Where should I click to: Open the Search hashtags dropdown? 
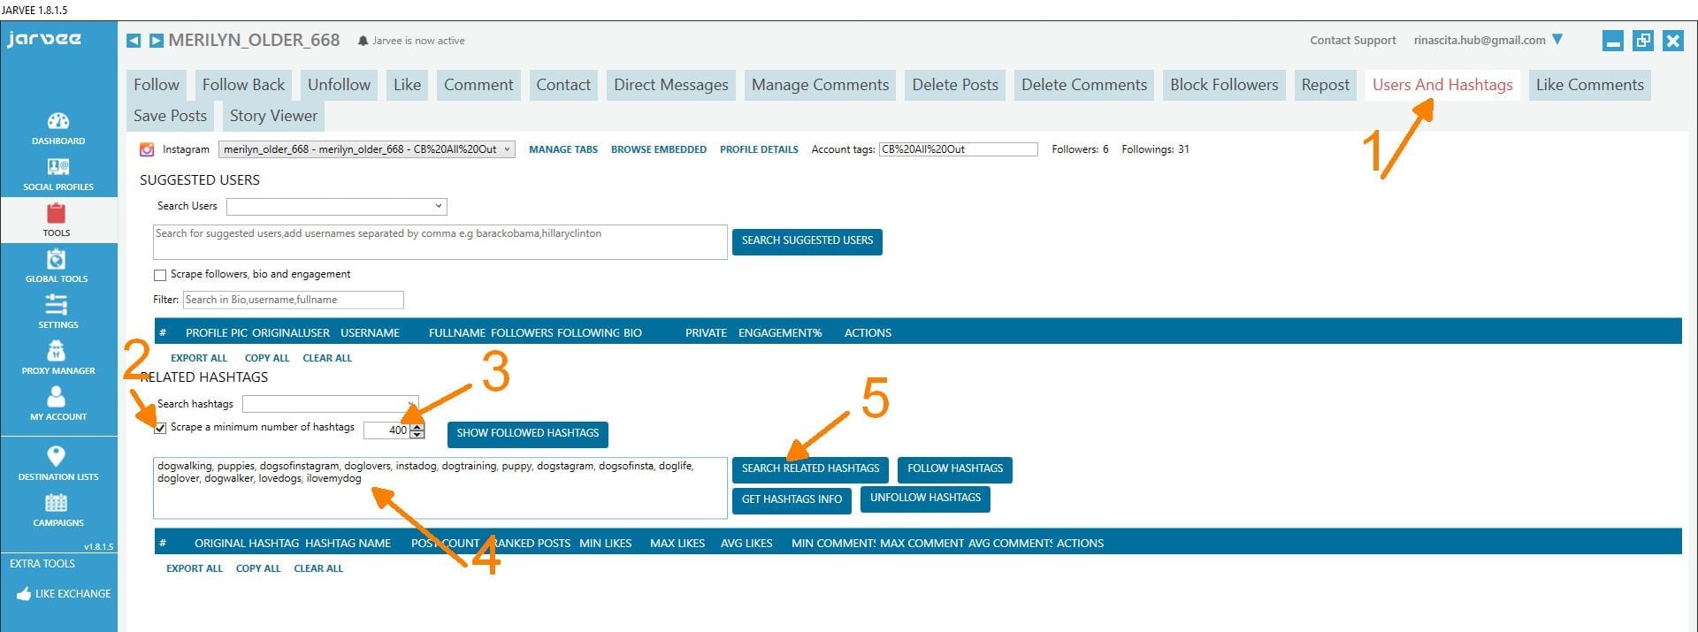click(331, 404)
